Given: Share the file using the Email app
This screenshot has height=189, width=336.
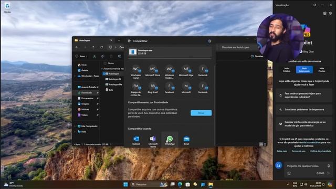Looking at the screenshot, I should [x=186, y=140].
